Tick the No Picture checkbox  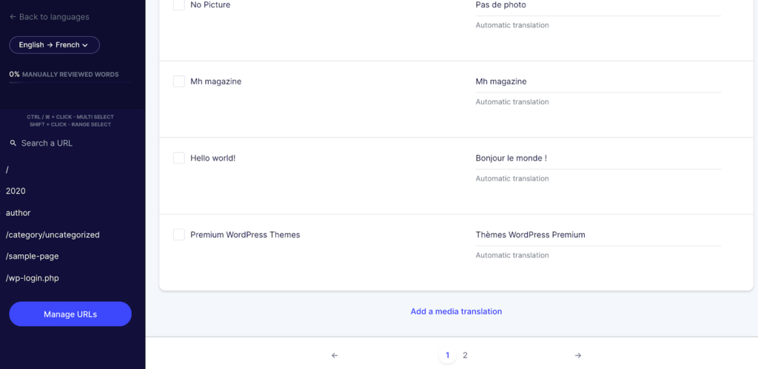coord(179,5)
